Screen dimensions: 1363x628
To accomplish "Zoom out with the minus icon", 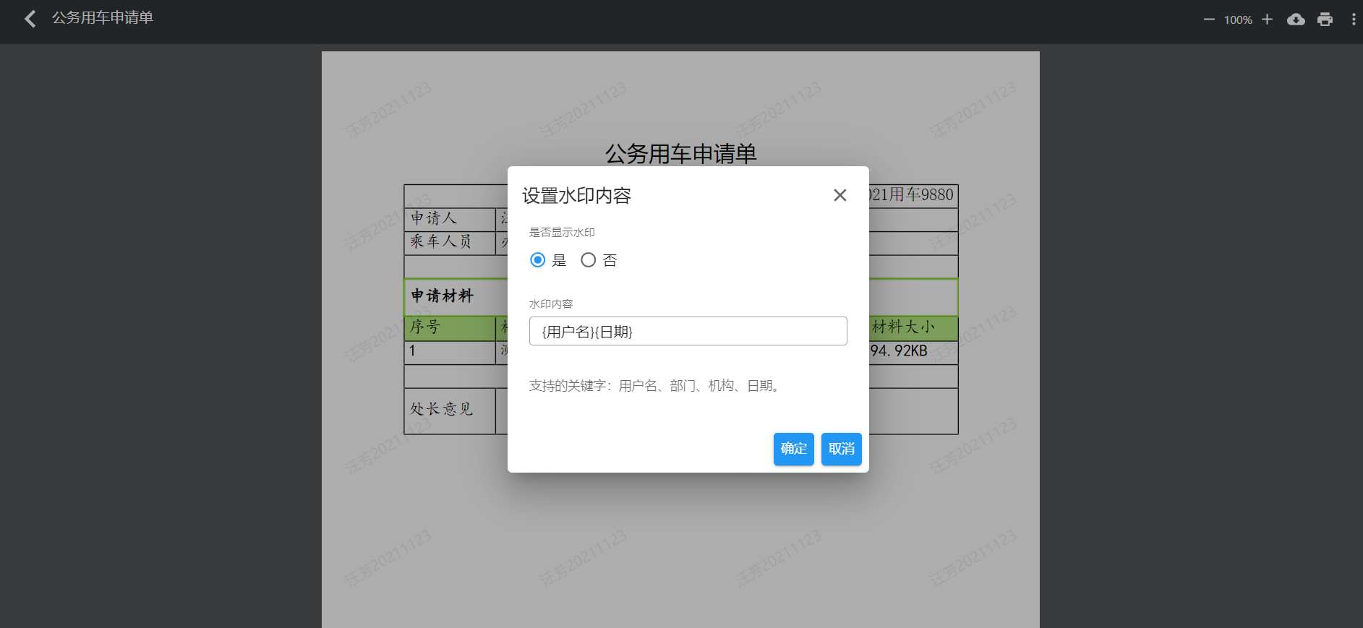I will coord(1209,20).
